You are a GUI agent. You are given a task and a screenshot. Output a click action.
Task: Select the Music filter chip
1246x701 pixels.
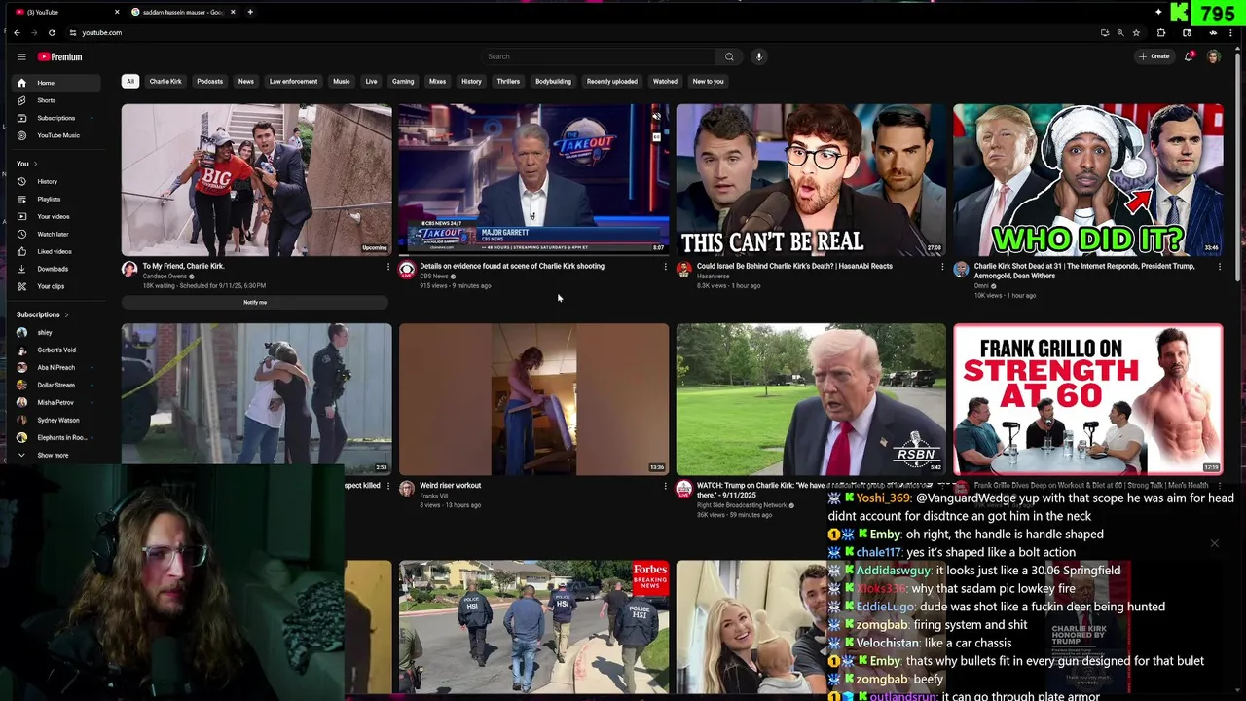coord(342,82)
